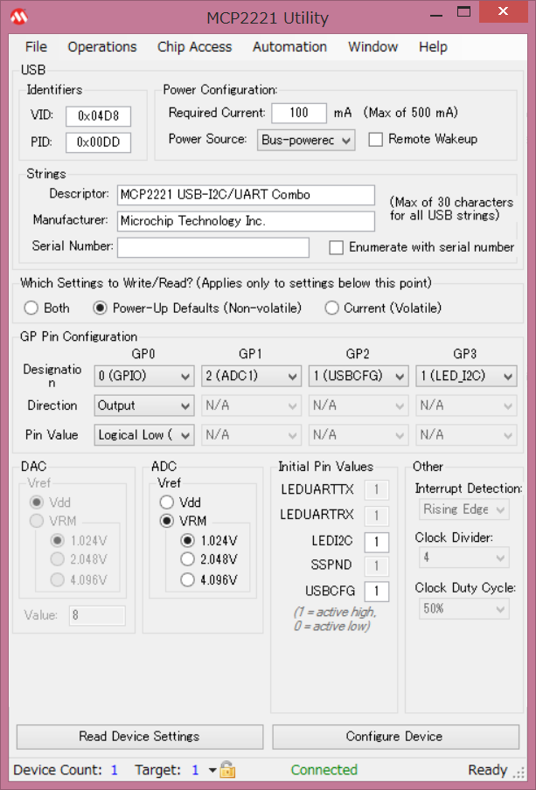Click the Microchip logo icon in title bar
Image resolution: width=536 pixels, height=790 pixels.
pos(19,17)
